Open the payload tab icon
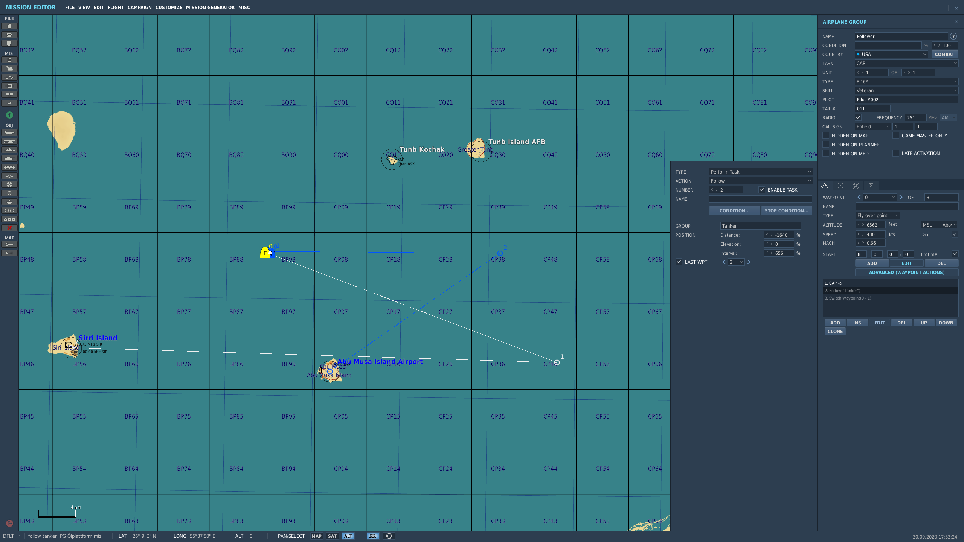964x542 pixels. [x=840, y=186]
